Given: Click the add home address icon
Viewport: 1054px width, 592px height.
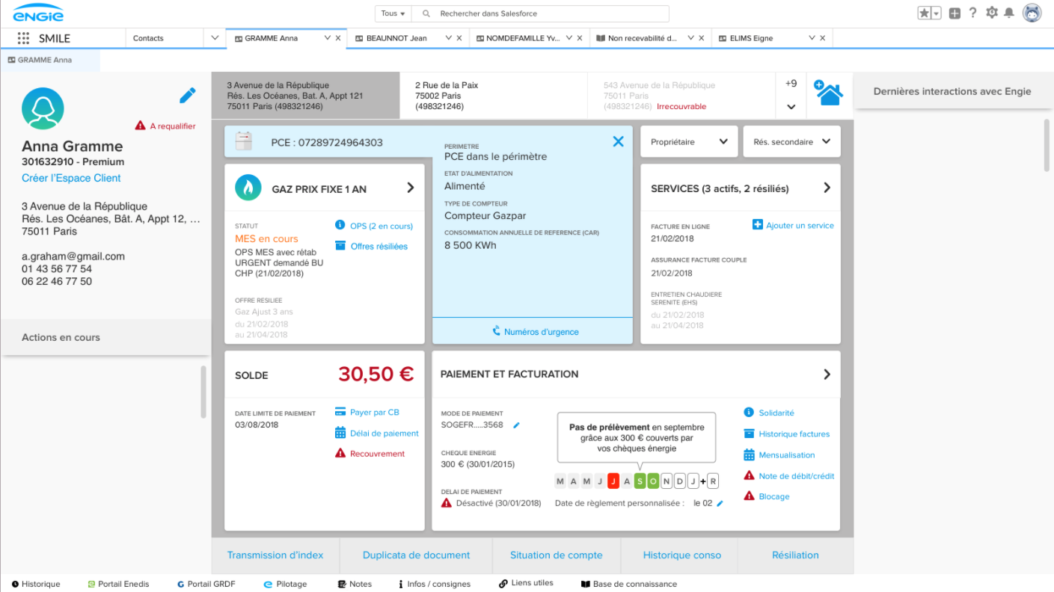Looking at the screenshot, I should coord(828,93).
